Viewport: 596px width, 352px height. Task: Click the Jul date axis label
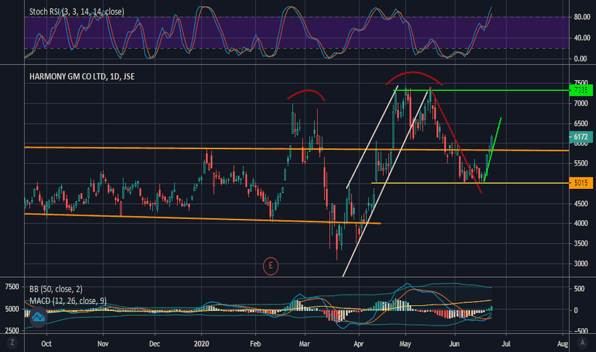pyautogui.click(x=506, y=344)
